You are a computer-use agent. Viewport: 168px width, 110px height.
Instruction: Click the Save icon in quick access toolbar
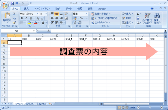(12, 3)
